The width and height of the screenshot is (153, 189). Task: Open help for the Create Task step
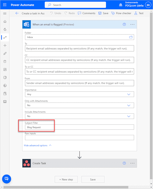click(124, 163)
